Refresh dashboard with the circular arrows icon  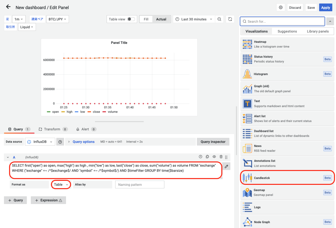pos(230,19)
